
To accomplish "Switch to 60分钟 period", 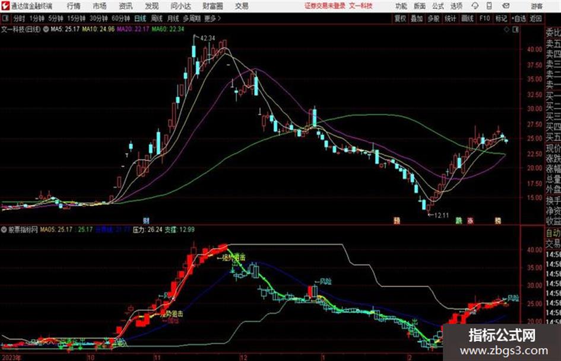I will 121,18.
